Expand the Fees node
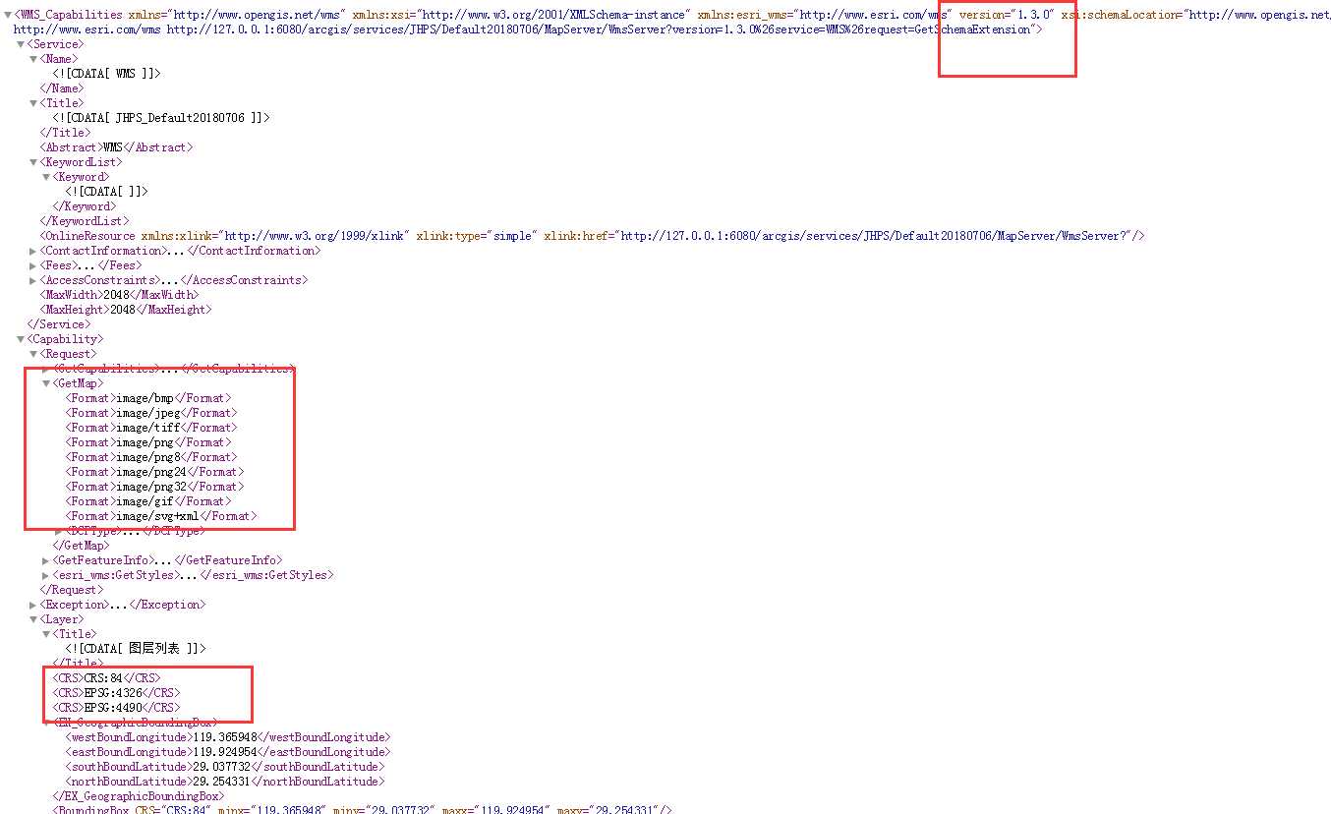This screenshot has width=1331, height=814. click(x=33, y=265)
